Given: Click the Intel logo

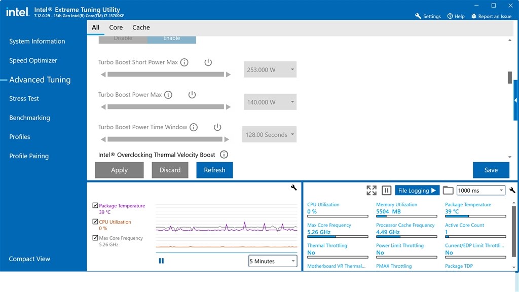Looking at the screenshot, I should pos(17,12).
